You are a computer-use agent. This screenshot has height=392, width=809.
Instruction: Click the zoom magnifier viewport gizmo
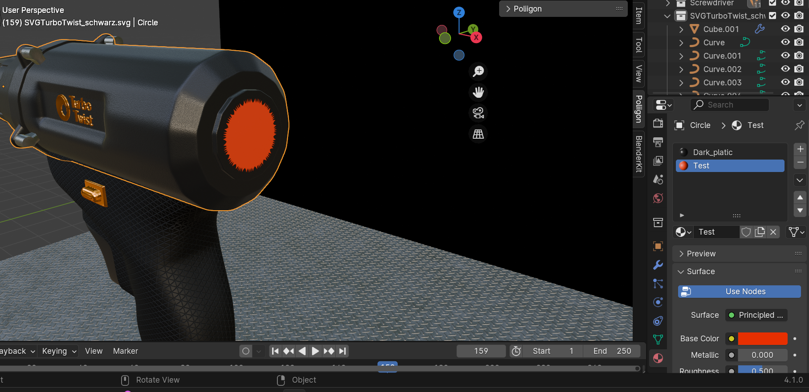point(479,71)
